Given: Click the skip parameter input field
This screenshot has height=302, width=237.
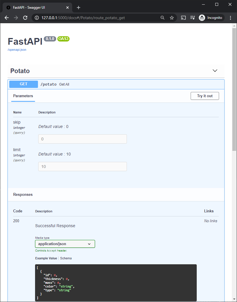Looking at the screenshot, I should click(83, 139).
